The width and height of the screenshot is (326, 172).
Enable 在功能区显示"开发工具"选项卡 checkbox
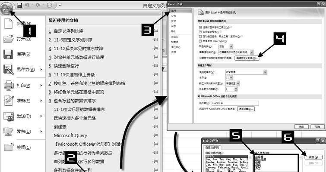(x=200, y=37)
